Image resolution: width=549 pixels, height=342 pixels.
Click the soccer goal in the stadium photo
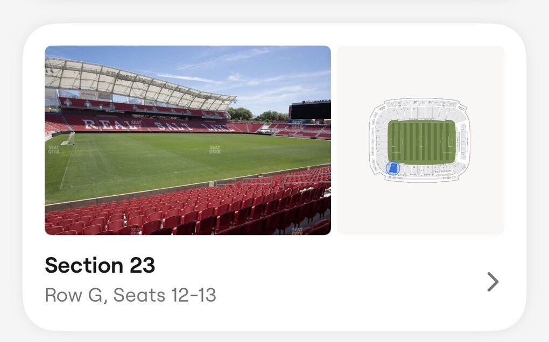(68, 139)
